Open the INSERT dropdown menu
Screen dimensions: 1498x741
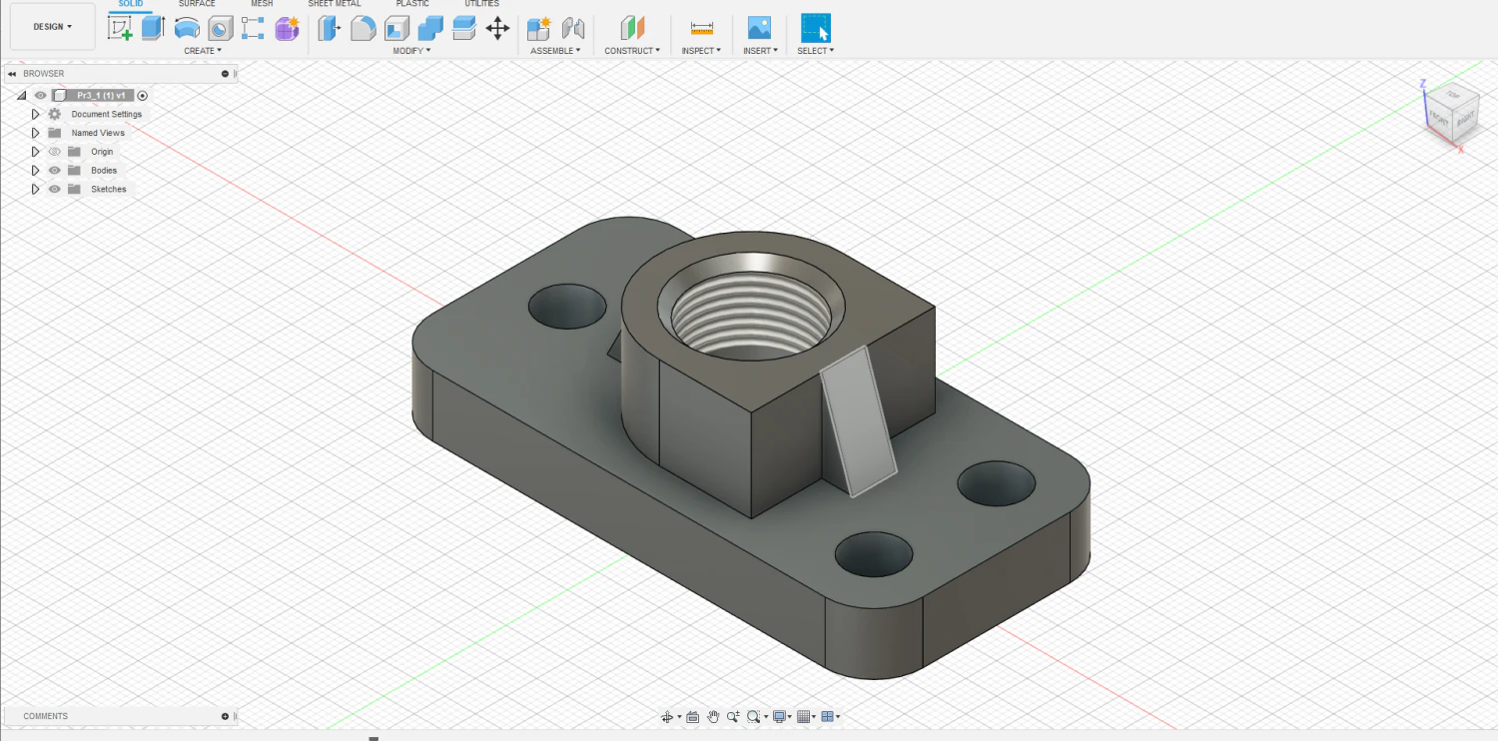760,51
